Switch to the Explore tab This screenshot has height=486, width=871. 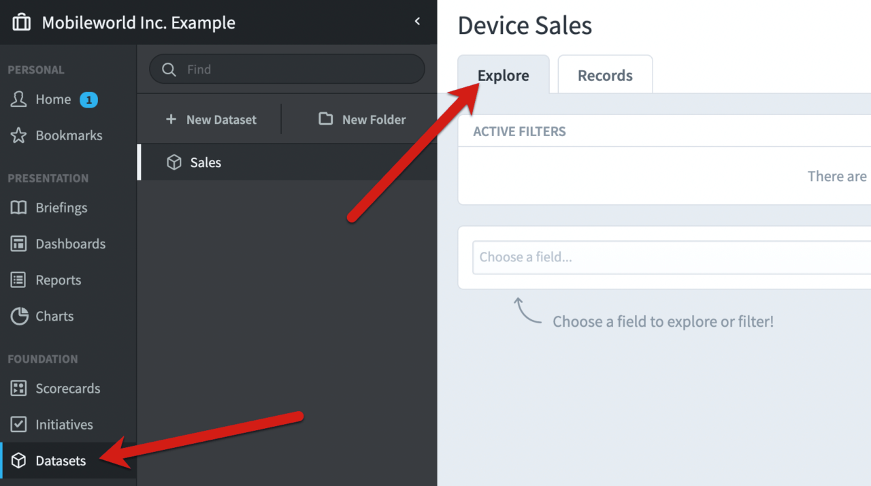(503, 76)
